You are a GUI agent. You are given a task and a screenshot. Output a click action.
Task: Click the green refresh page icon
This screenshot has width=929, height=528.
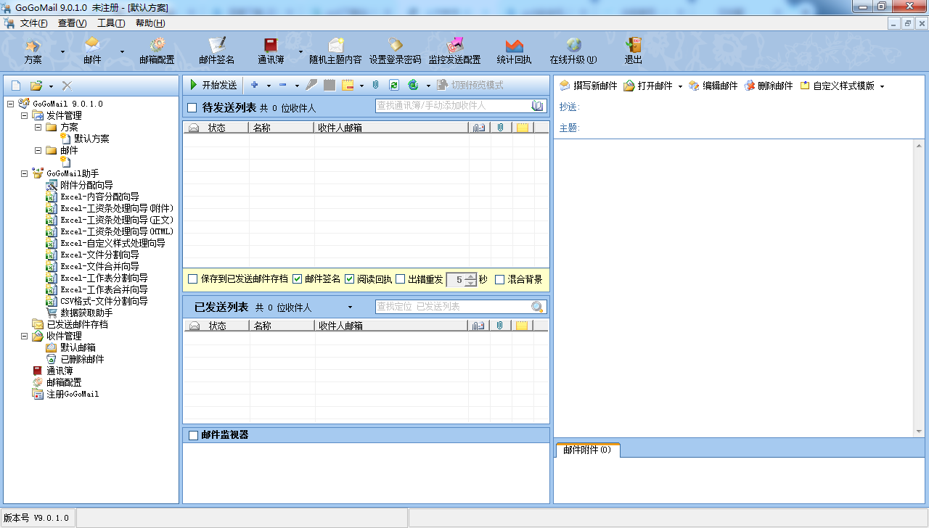point(393,85)
